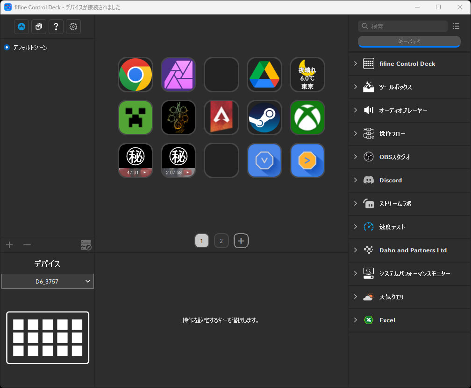Select the キーパッド tab
Viewport: 471px width, 388px height.
point(409,42)
